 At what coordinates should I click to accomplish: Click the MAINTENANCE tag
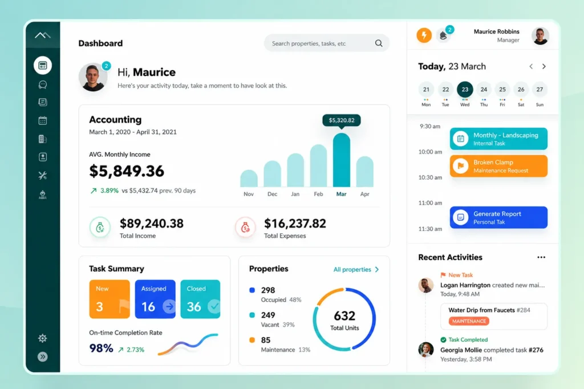[469, 321]
